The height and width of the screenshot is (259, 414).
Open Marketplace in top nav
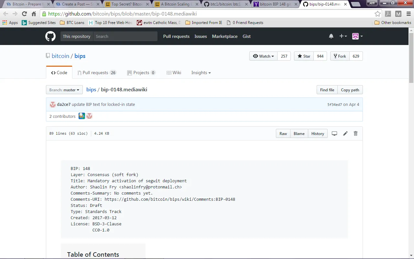coord(225,36)
